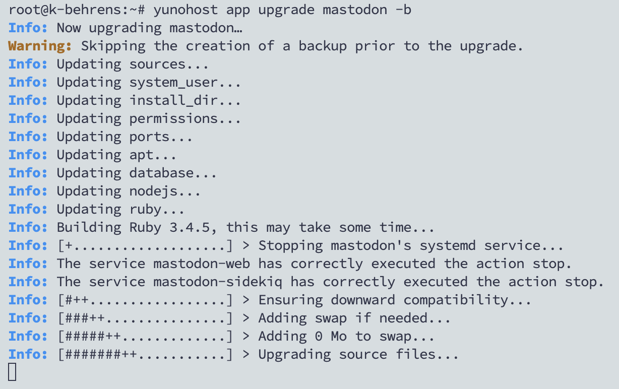Image resolution: width=619 pixels, height=389 pixels.
Task: Click the Updating permissions line
Action: [149, 119]
